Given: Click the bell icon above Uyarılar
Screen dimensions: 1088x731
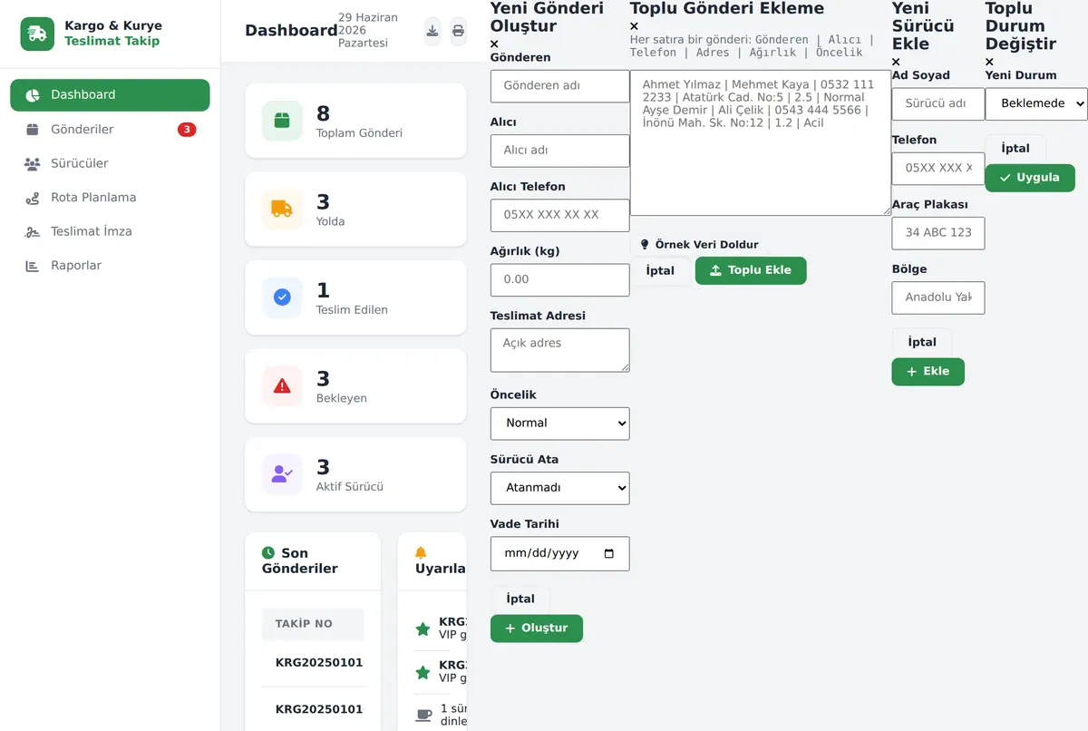Looking at the screenshot, I should [421, 552].
